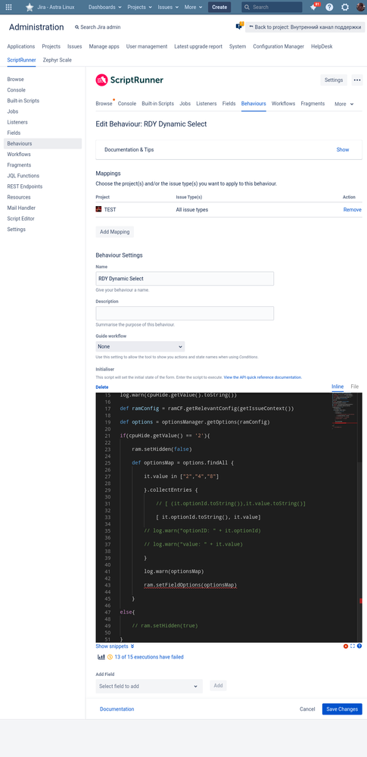The image size is (367, 757).
Task: Open sidebar Mail Handler item
Action: click(x=21, y=208)
